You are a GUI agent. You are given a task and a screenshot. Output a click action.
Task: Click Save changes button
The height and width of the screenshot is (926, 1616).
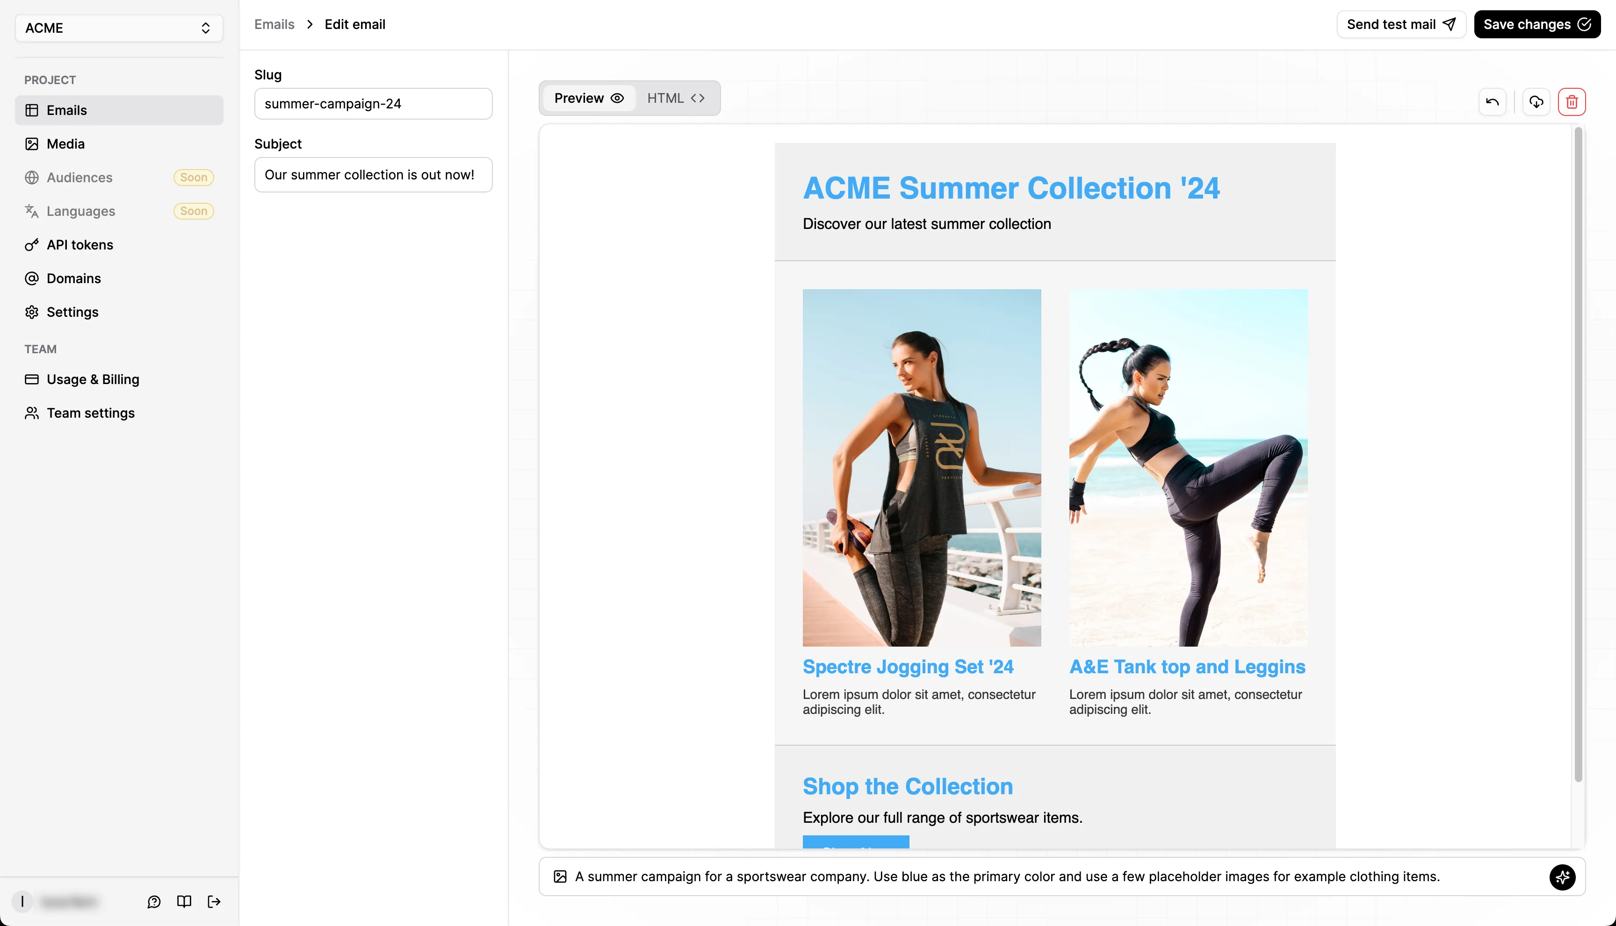(x=1537, y=23)
